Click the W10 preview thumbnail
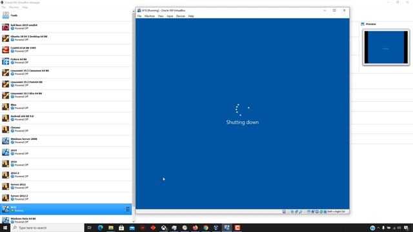Screen dimensions: 413x232 (x=386, y=47)
